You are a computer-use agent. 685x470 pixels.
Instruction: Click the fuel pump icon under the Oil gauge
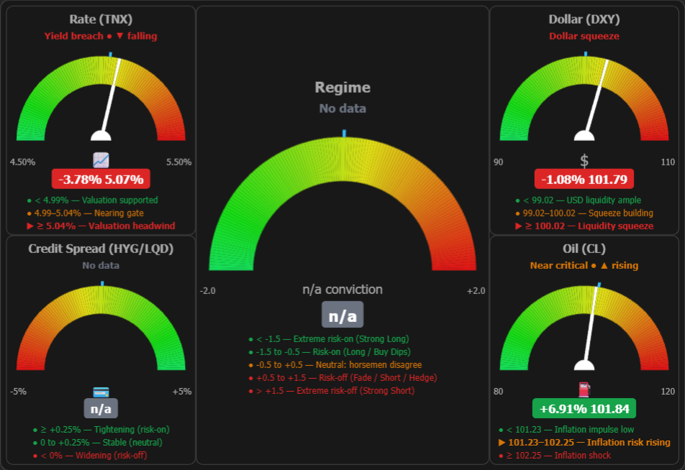click(584, 390)
